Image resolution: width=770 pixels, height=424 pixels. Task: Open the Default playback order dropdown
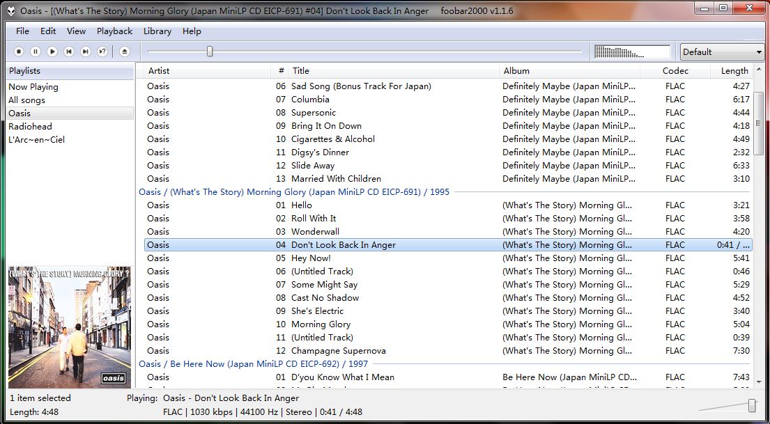tap(721, 52)
